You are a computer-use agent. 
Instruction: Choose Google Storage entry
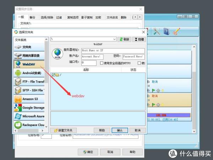pyautogui.click(x=29, y=108)
